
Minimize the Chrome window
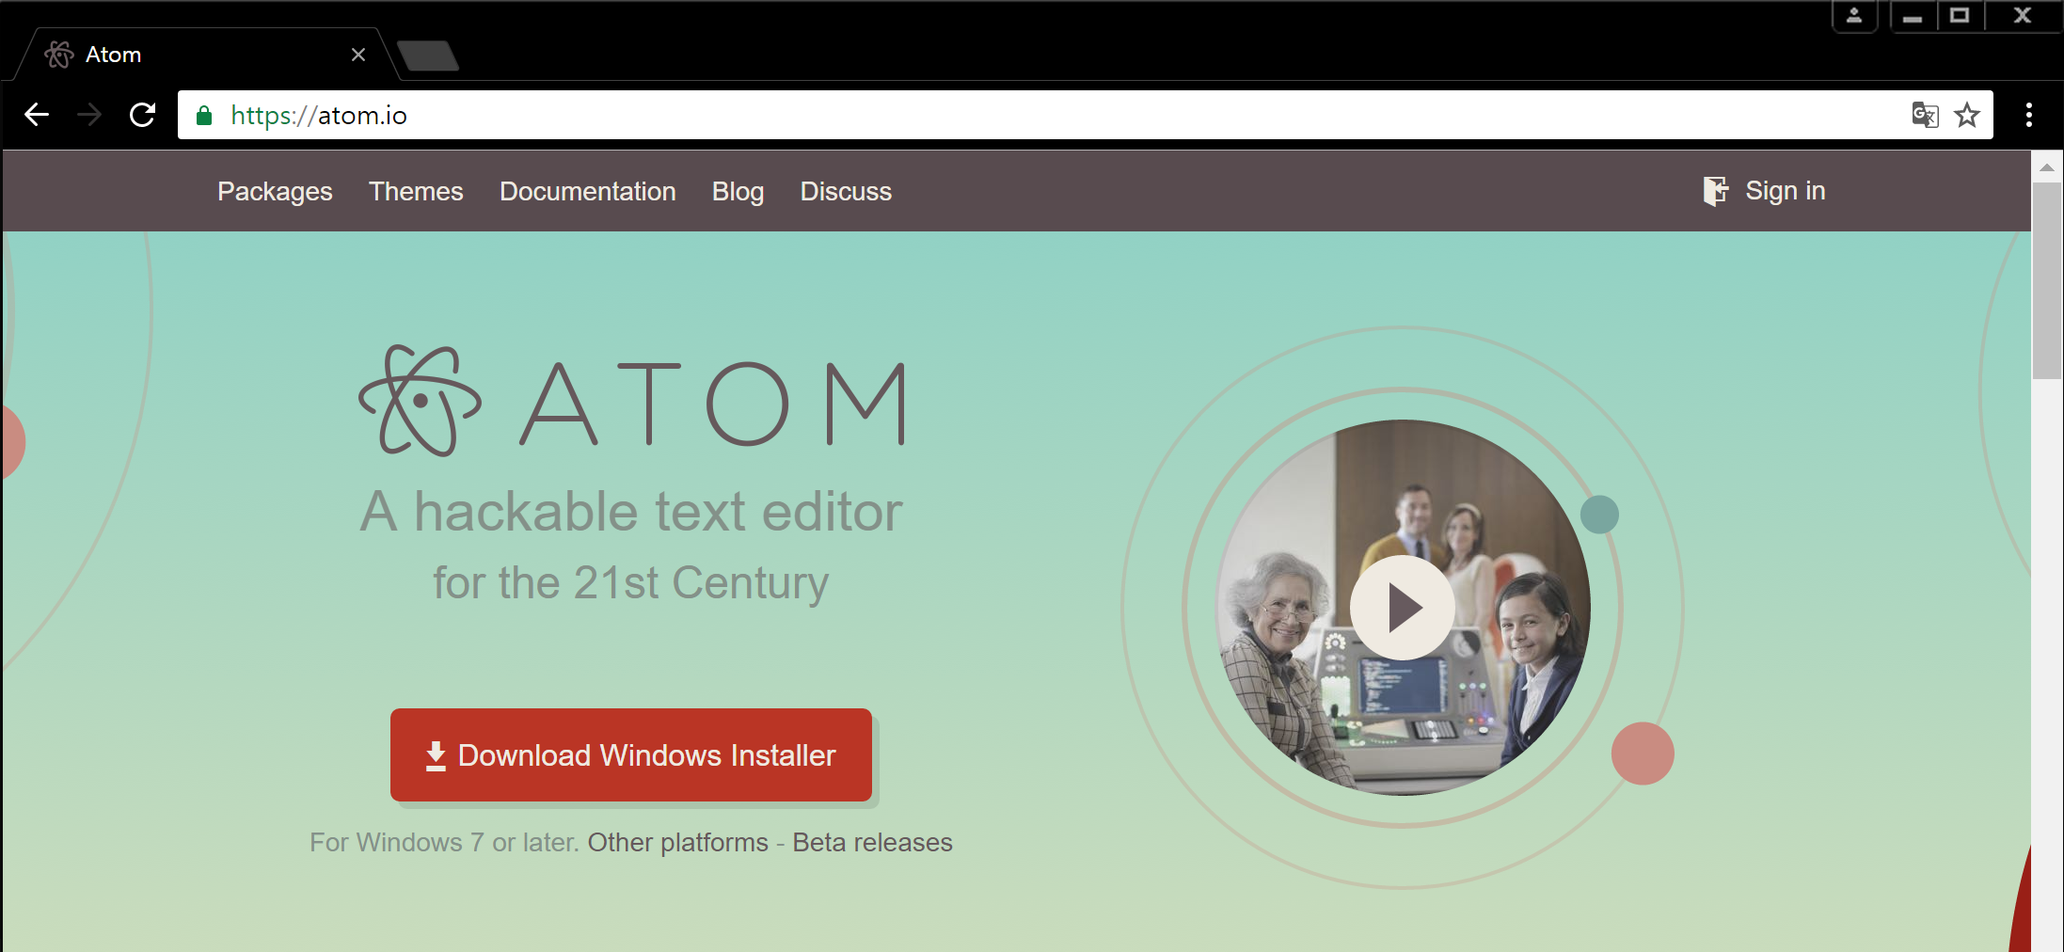(1913, 16)
